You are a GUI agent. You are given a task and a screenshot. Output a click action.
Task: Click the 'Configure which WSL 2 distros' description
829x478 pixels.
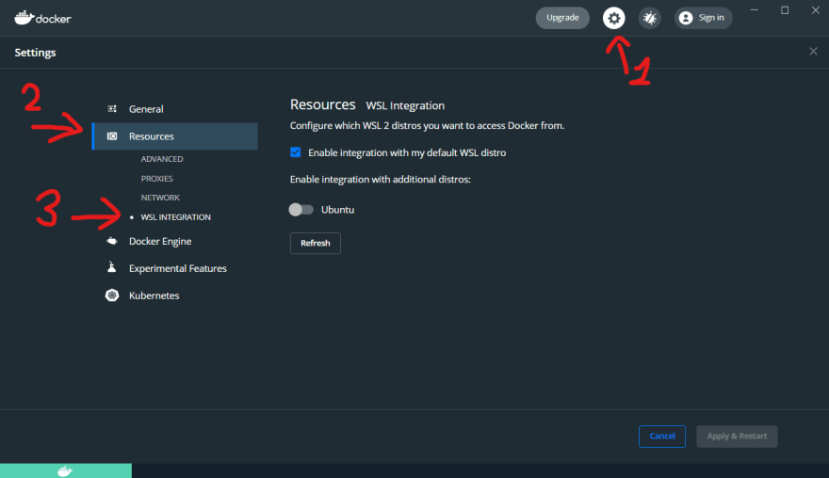427,126
